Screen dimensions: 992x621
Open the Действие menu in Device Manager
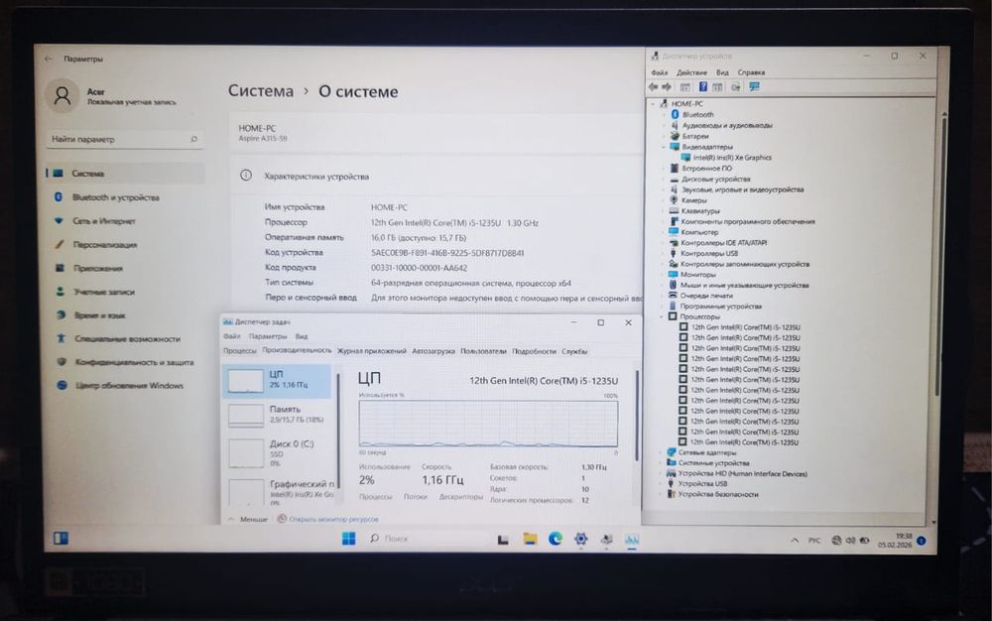point(691,72)
